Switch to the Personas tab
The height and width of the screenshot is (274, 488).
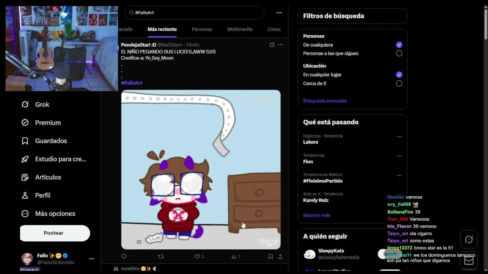202,29
